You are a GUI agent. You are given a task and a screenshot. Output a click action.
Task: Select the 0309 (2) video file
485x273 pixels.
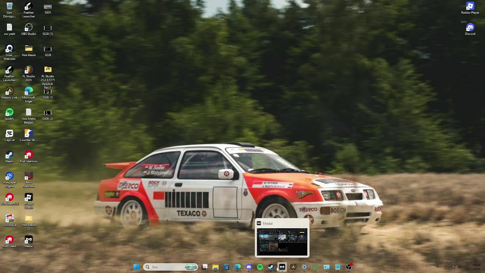(x=48, y=115)
